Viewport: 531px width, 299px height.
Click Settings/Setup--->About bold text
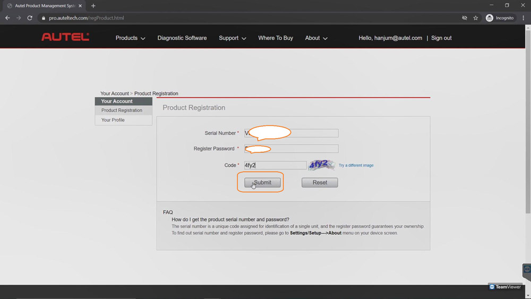tap(315, 233)
